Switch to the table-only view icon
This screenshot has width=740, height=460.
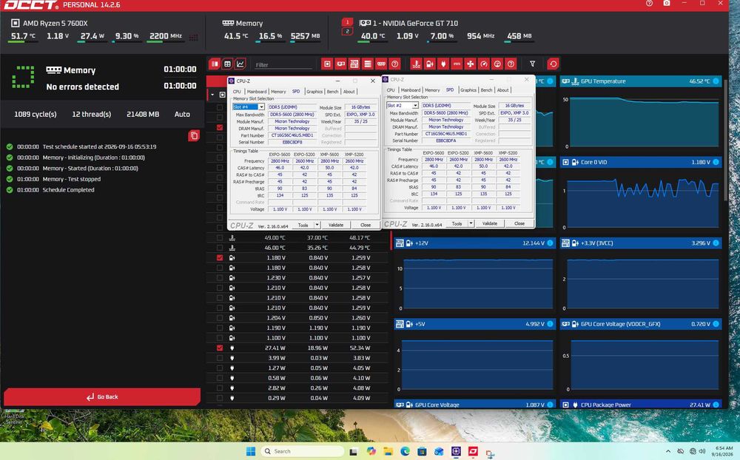click(227, 64)
